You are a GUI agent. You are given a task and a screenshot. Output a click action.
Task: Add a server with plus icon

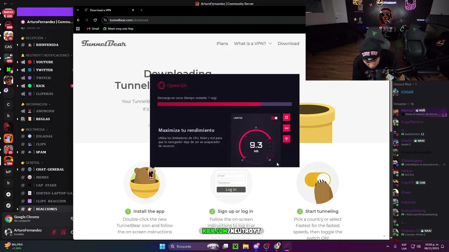pos(8,194)
